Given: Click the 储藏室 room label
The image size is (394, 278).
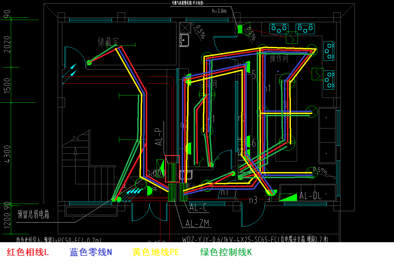Looking at the screenshot, I should point(108,42).
